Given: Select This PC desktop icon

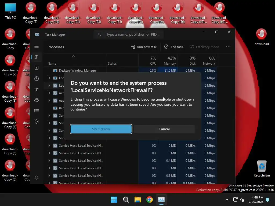Looking at the screenshot, I should point(10,11).
